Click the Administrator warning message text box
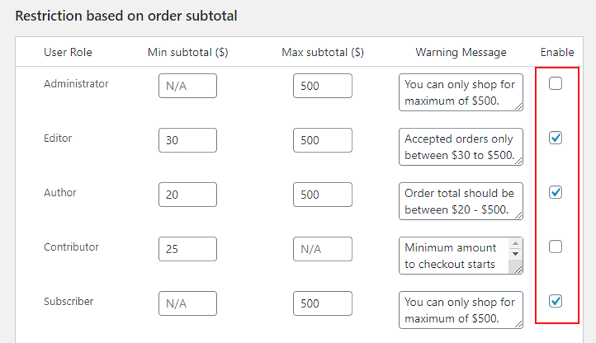The height and width of the screenshot is (343, 596). pyautogui.click(x=460, y=92)
